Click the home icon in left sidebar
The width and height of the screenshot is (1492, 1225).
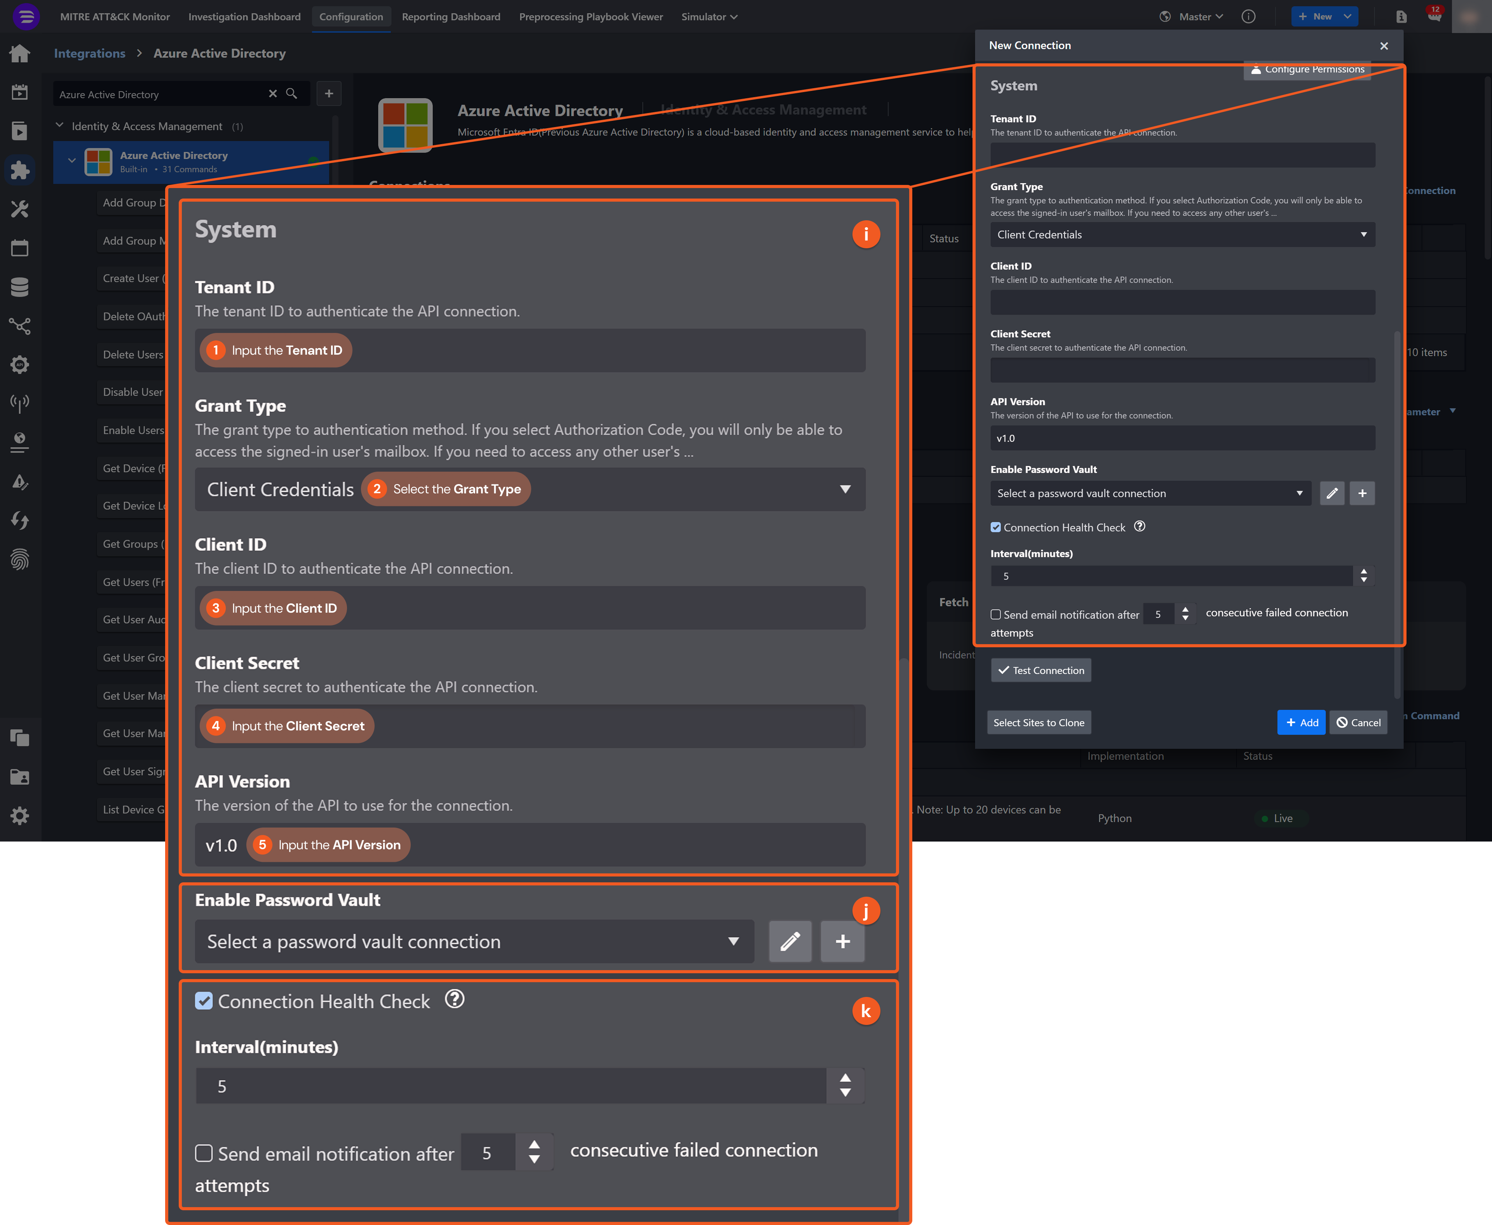pyautogui.click(x=20, y=54)
